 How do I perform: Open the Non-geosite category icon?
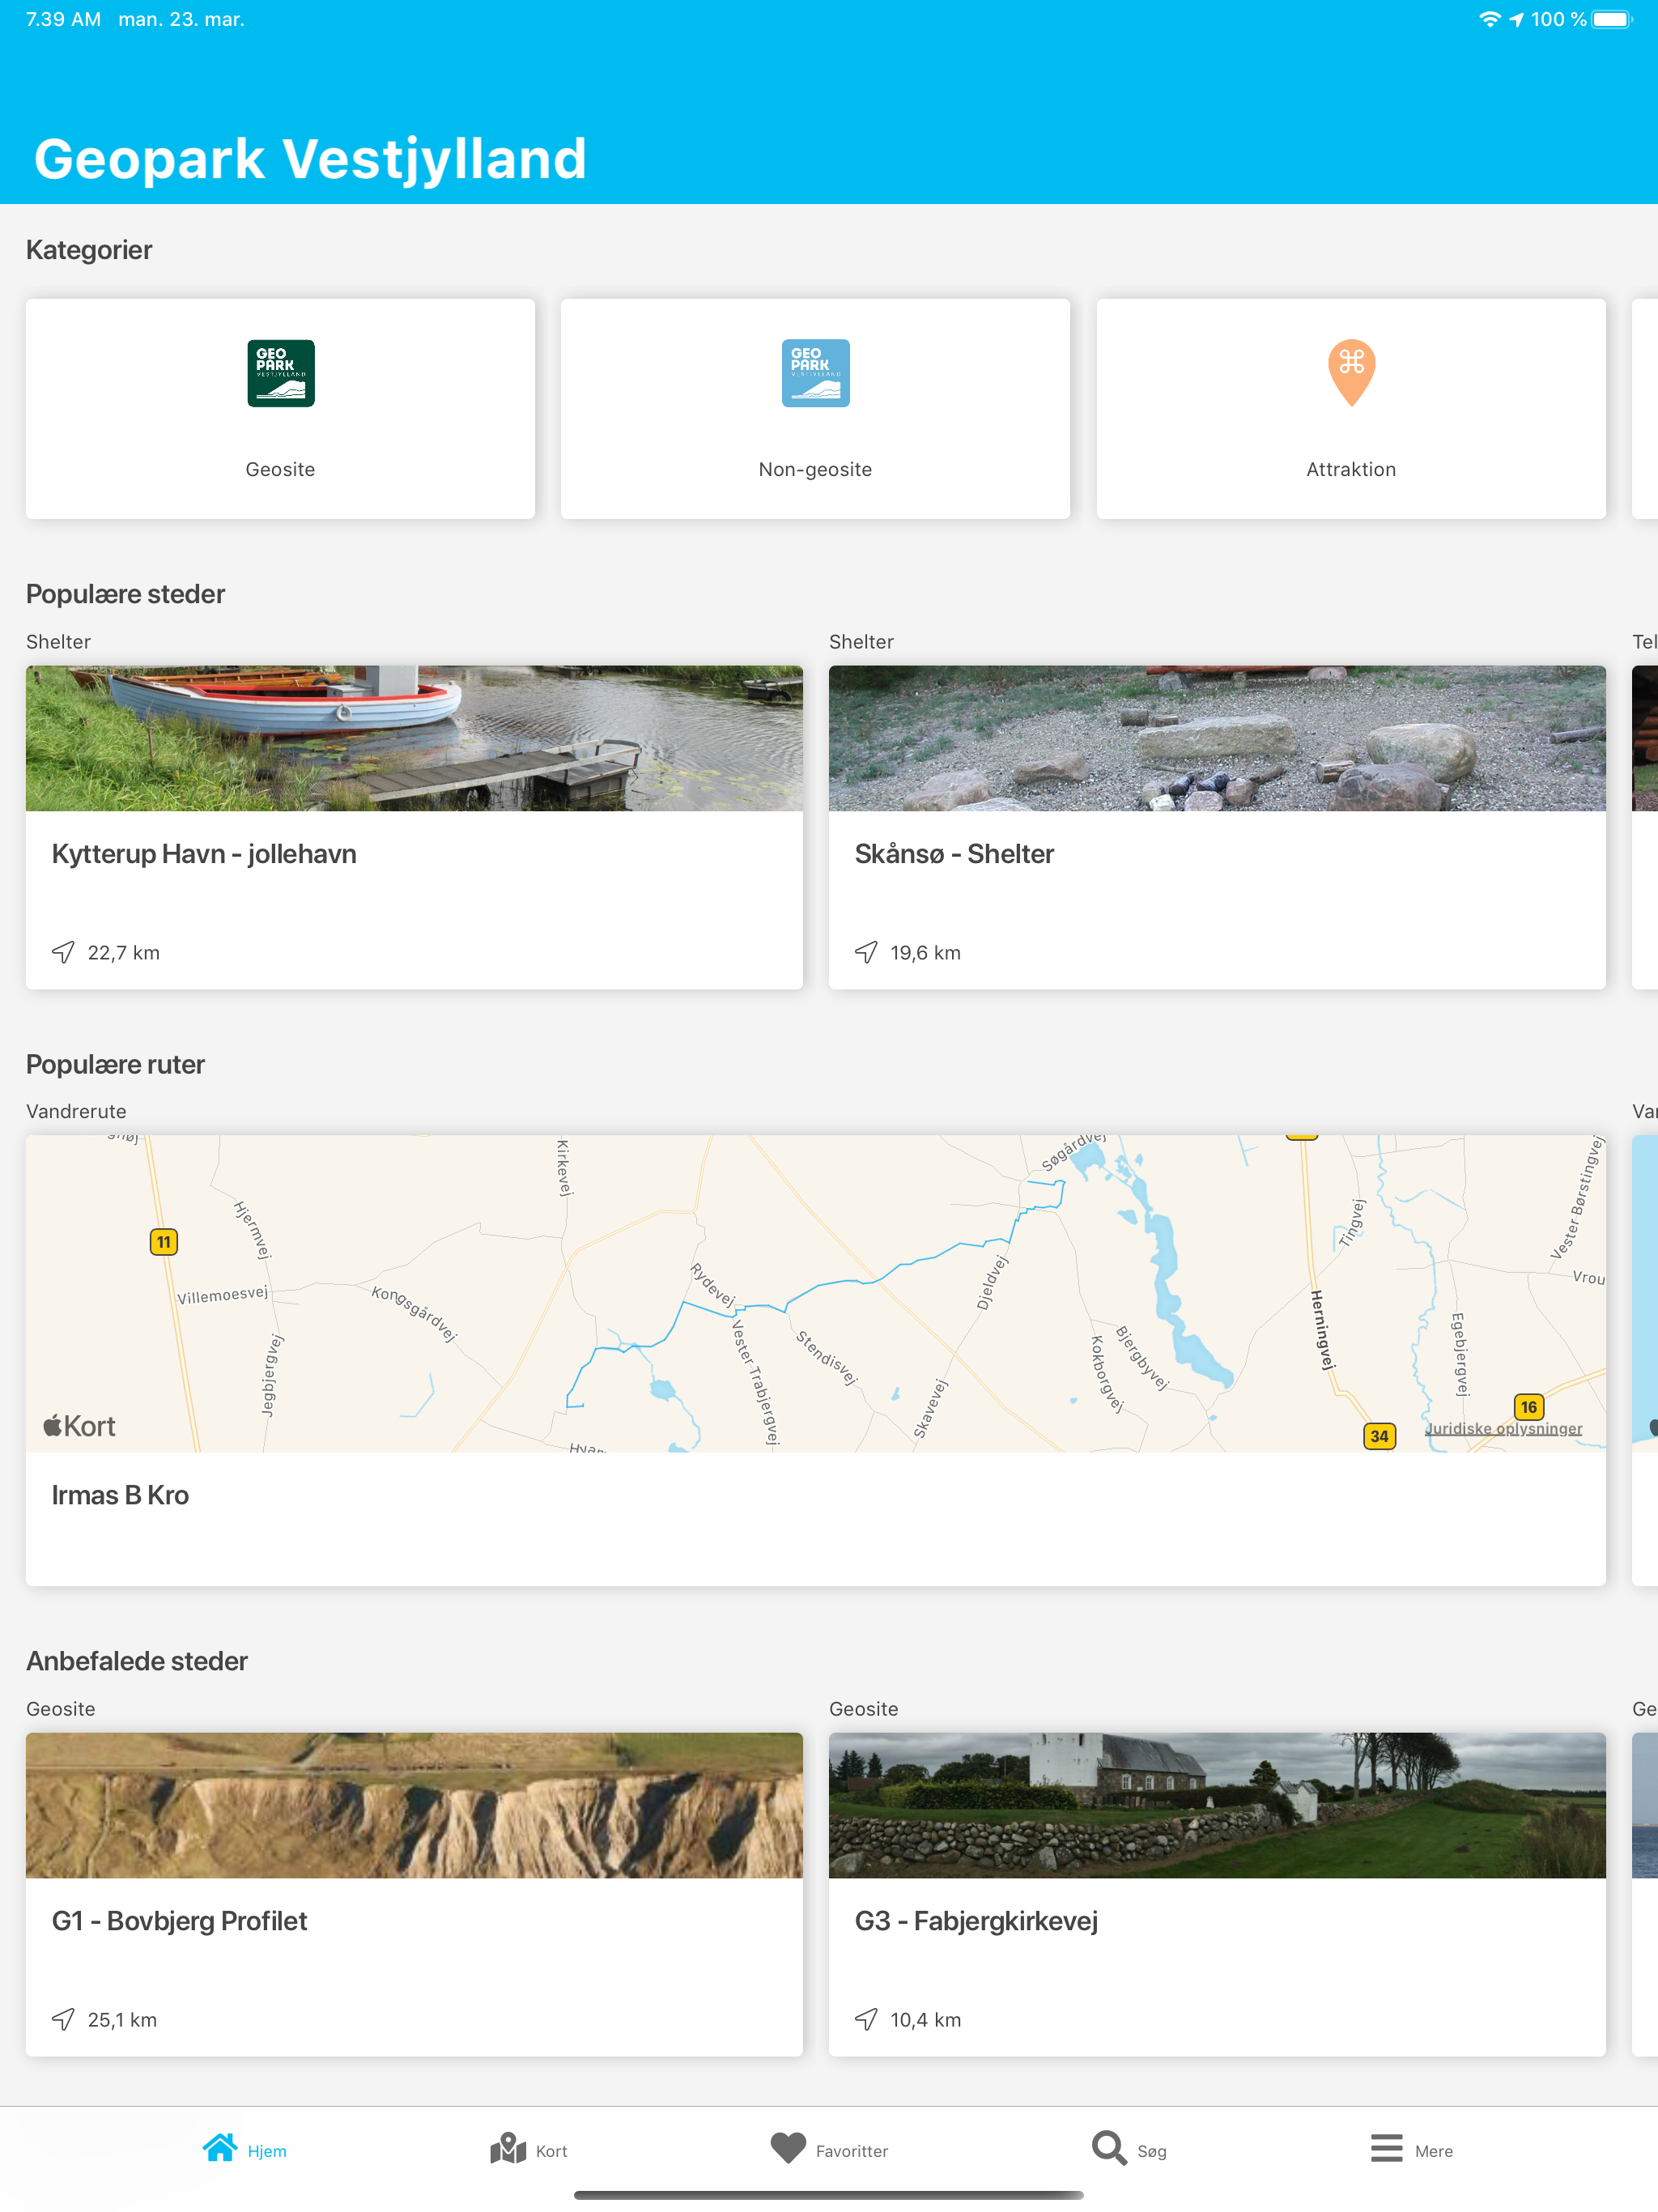(x=815, y=373)
